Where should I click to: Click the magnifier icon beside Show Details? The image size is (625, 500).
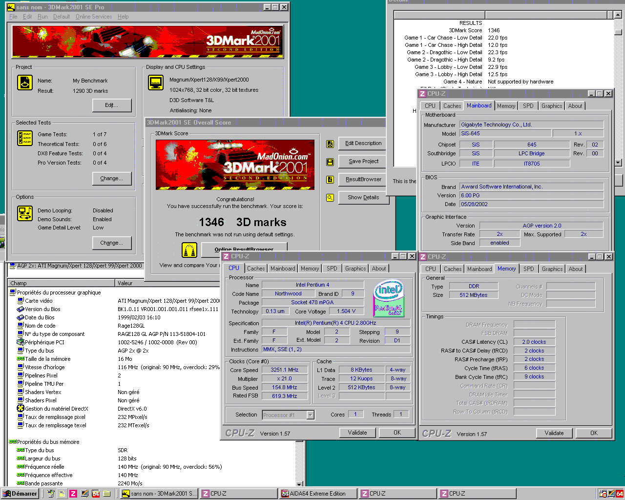(x=330, y=198)
